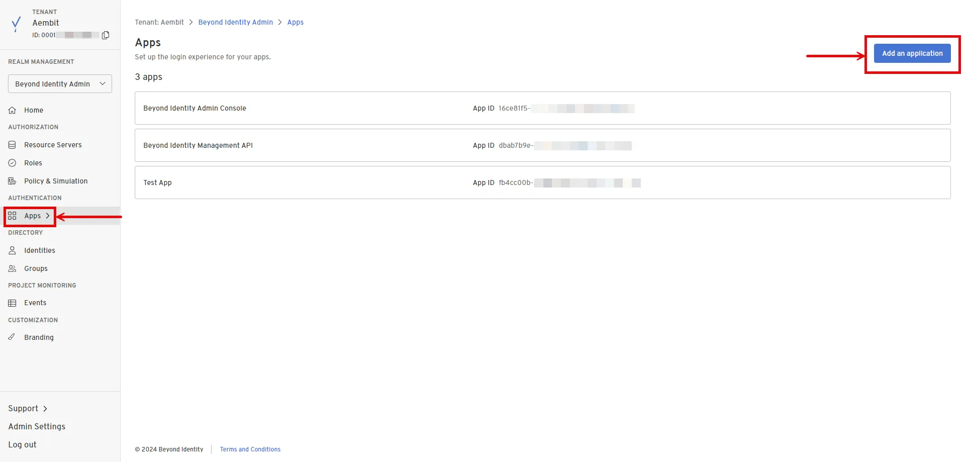Open the Beyond Identity Admin realm dropdown

point(60,84)
